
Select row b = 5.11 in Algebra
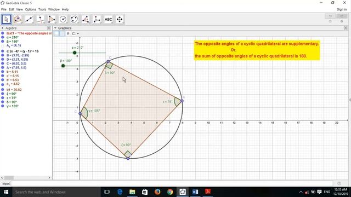click(12, 72)
